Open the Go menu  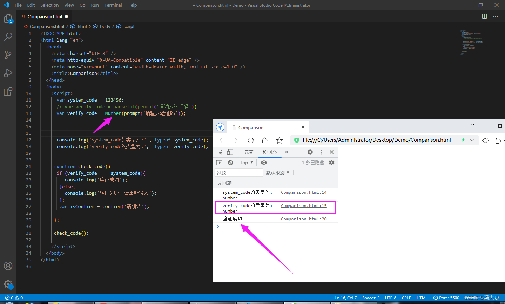click(82, 5)
